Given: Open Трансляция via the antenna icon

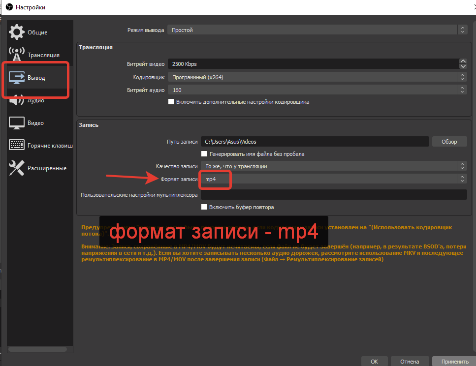Looking at the screenshot, I should pos(17,55).
